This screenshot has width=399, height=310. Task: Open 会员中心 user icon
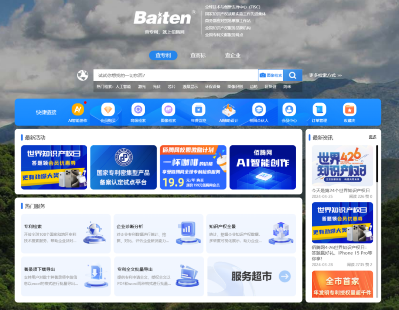[x=289, y=110]
